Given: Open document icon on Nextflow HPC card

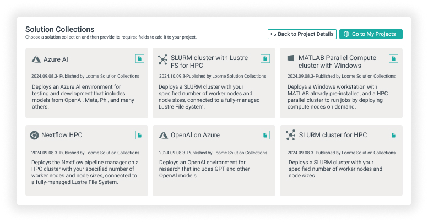Looking at the screenshot, I should 139,135.
